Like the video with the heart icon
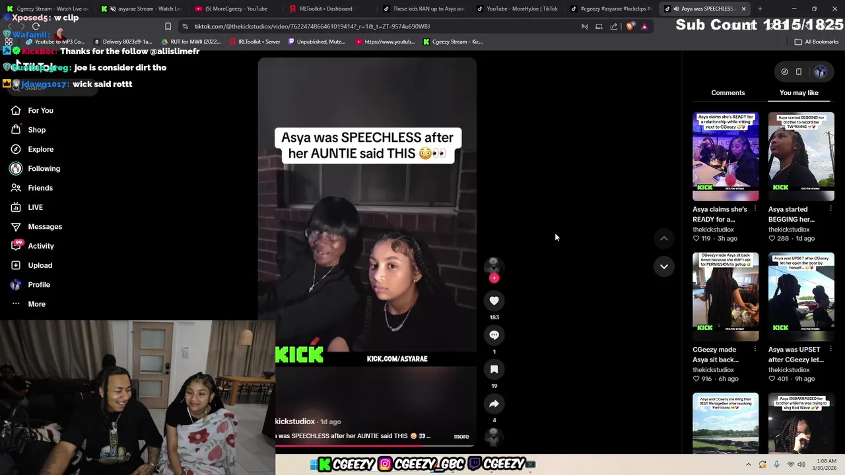The width and height of the screenshot is (845, 475). point(494,301)
